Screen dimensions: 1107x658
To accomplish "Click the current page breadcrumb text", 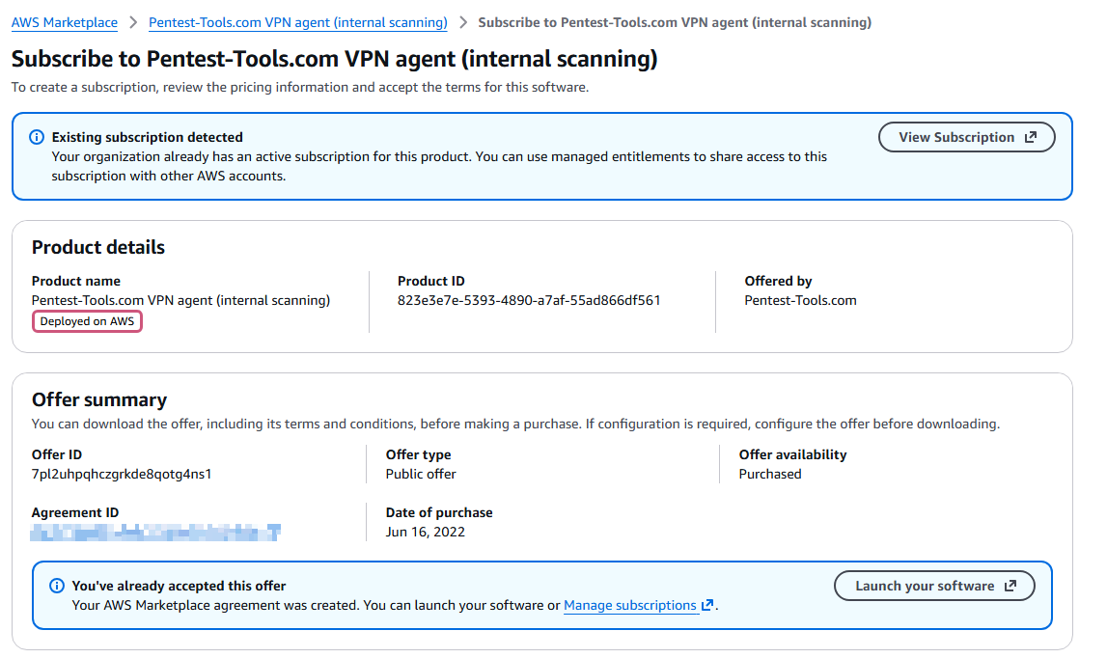I will 675,22.
